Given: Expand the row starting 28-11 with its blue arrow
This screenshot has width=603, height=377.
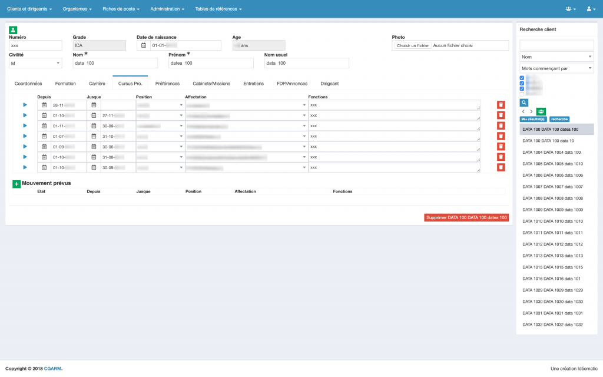Looking at the screenshot, I should pyautogui.click(x=25, y=105).
